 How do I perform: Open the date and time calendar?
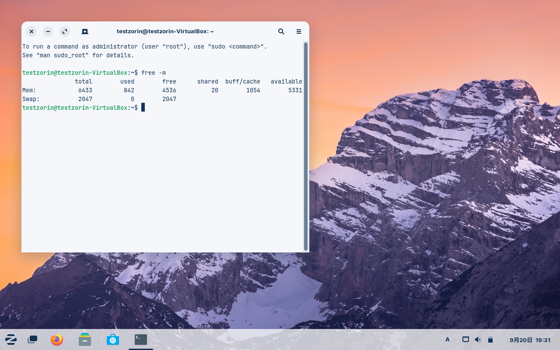[x=529, y=339]
